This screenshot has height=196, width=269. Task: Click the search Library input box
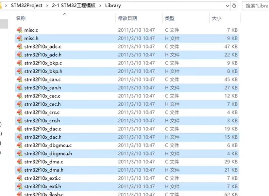(x=256, y=6)
